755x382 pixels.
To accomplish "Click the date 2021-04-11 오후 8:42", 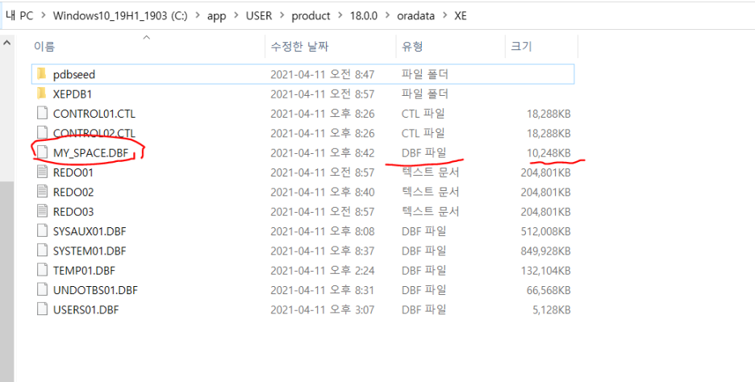I will (322, 153).
